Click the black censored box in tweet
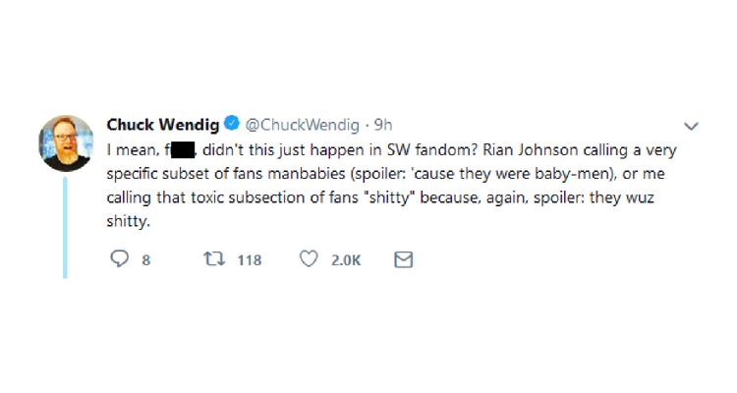737x393 pixels. point(184,149)
